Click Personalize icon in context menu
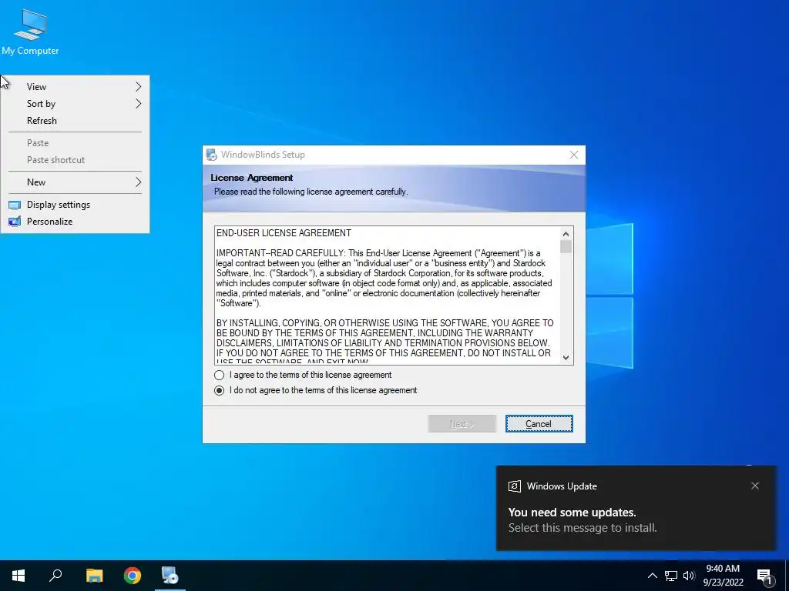Image resolution: width=789 pixels, height=591 pixels. (15, 222)
